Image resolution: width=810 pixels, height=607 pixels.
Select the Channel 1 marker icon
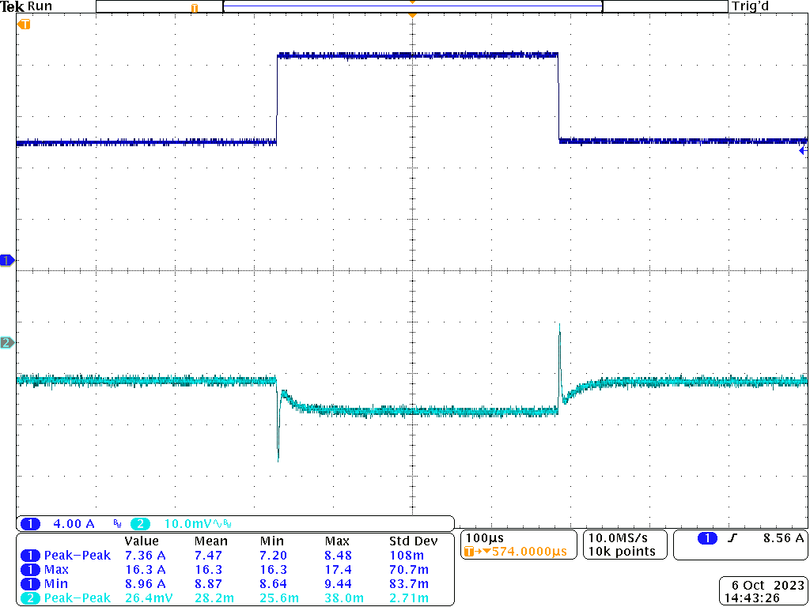pyautogui.click(x=6, y=260)
